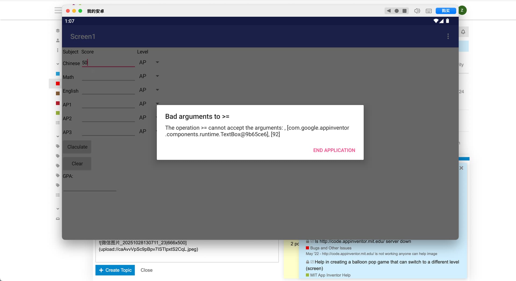Tap the Android back triangle in emulator toolbar

tap(389, 11)
